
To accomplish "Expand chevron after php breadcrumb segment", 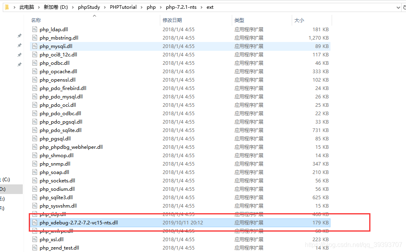I will pyautogui.click(x=161, y=7).
